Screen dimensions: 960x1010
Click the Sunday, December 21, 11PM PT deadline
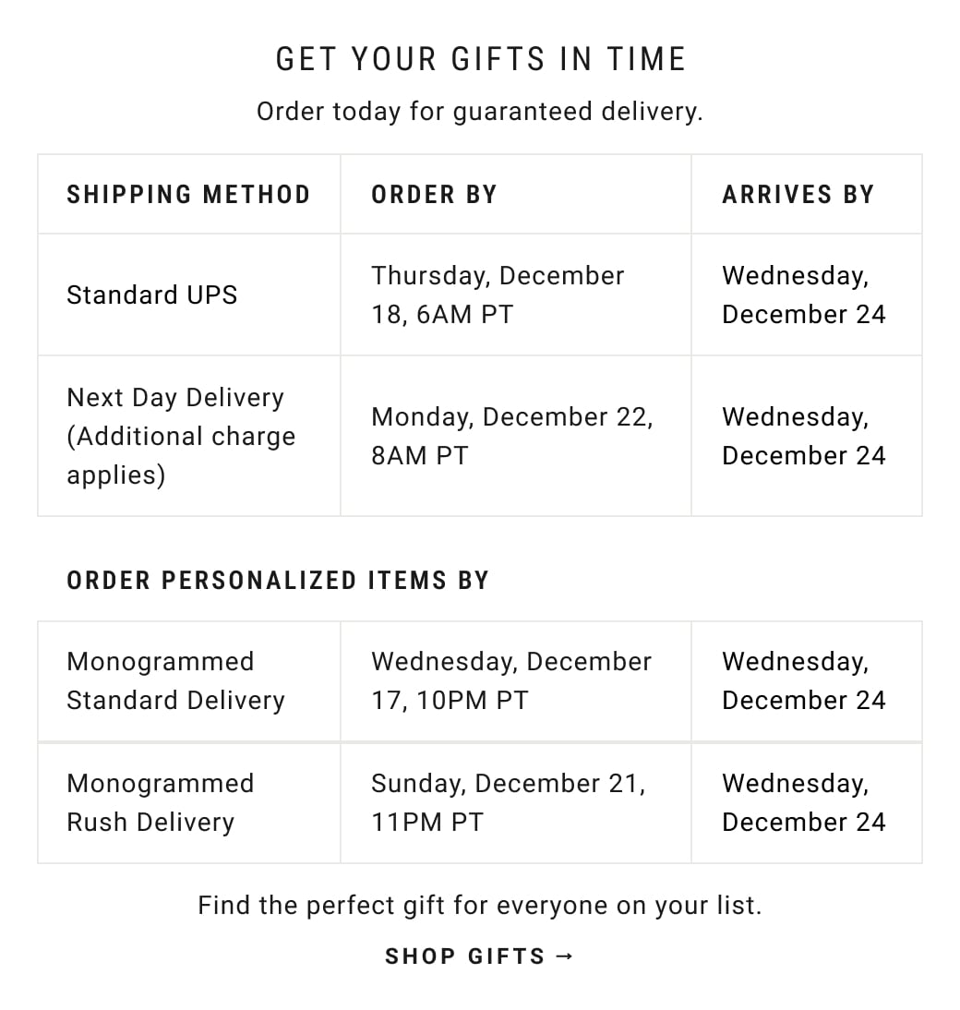508,803
